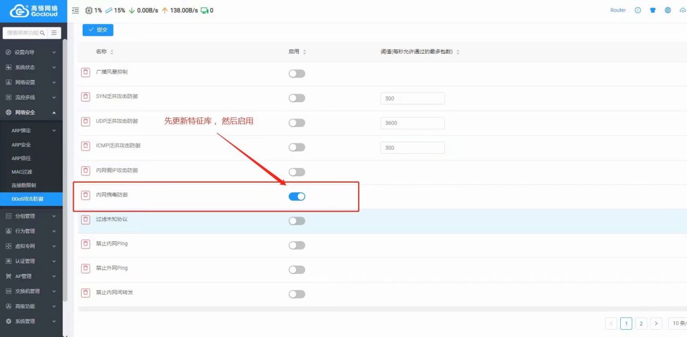This screenshot has width=687, height=337.
Task: Click trash icon beside 内网病毒防御
Action: tap(85, 195)
